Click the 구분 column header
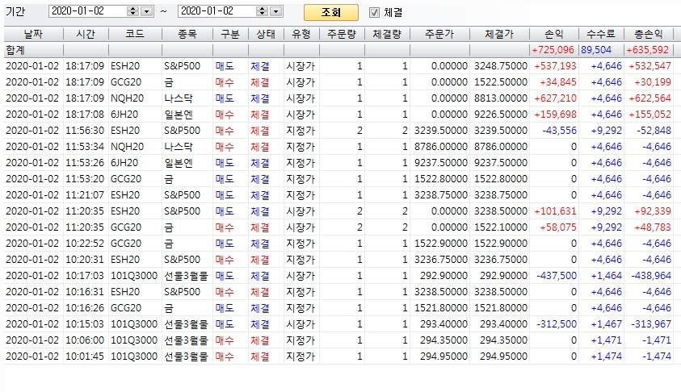The image size is (681, 392). coord(230,34)
